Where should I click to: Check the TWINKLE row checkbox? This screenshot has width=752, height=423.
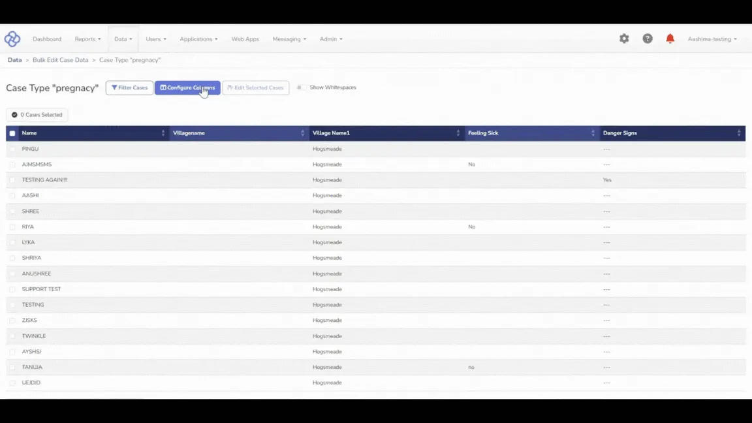pyautogui.click(x=12, y=336)
